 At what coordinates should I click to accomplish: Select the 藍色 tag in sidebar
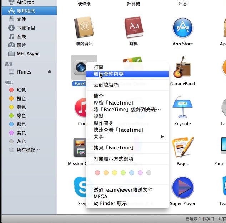[29, 124]
